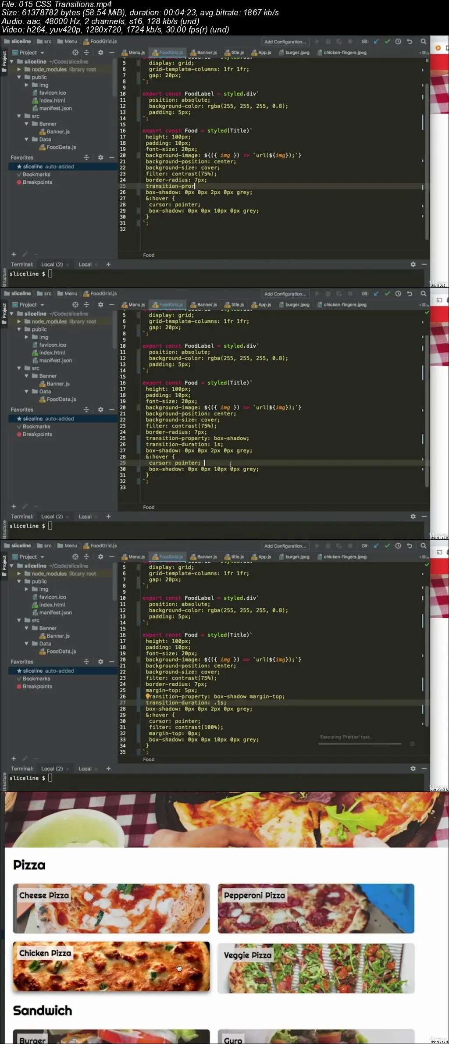Click Project panel gear icon in top frame
The width and height of the screenshot is (449, 1044).
pyautogui.click(x=100, y=53)
